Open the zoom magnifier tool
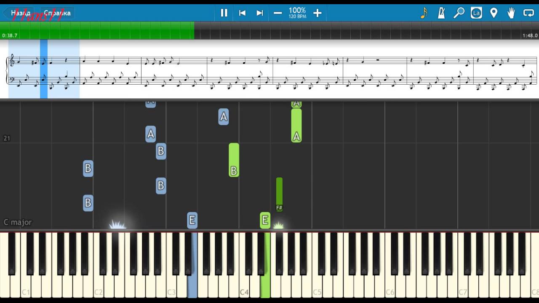 tap(459, 13)
